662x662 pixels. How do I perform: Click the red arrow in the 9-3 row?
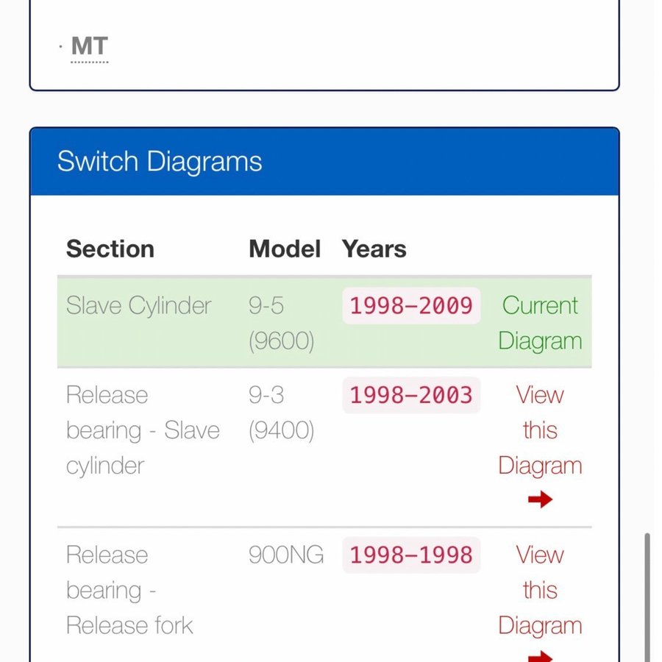pos(540,500)
